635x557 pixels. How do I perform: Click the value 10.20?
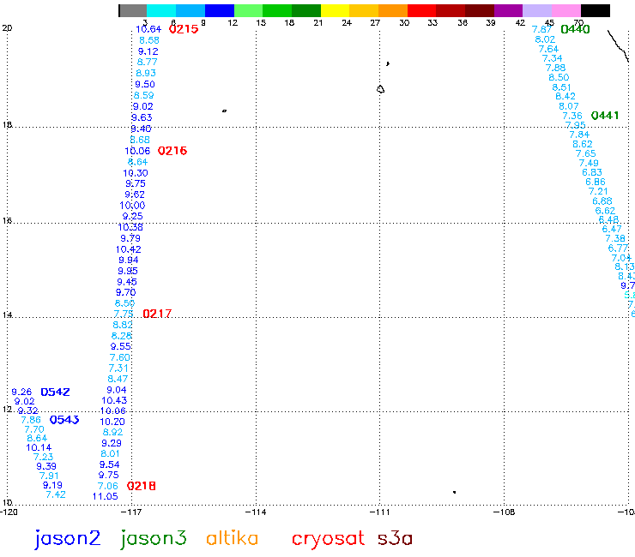coord(112,422)
